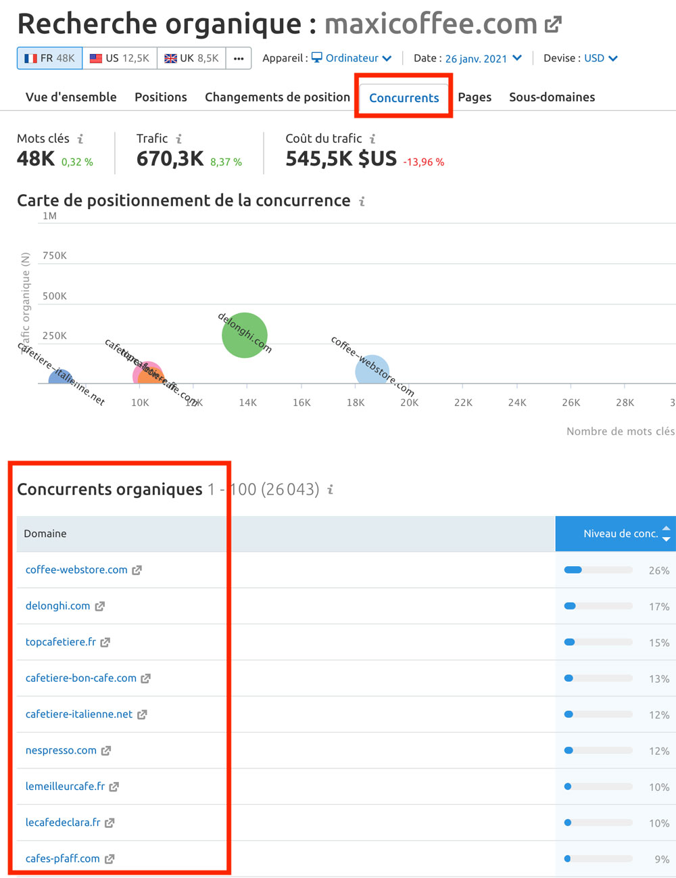Select the US 12,5K database
The height and width of the screenshot is (878, 676).
pos(120,58)
